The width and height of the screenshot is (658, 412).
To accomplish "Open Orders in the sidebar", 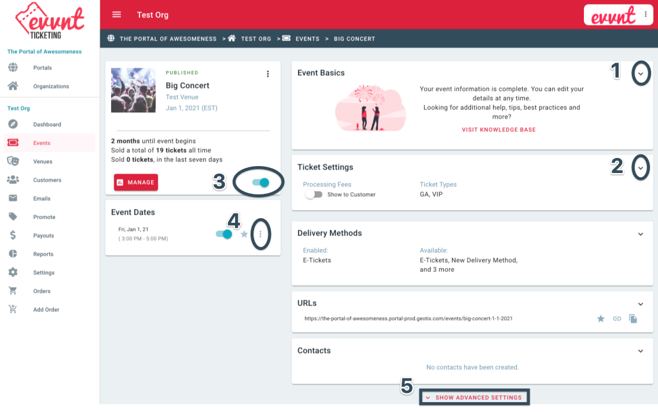I will point(42,290).
